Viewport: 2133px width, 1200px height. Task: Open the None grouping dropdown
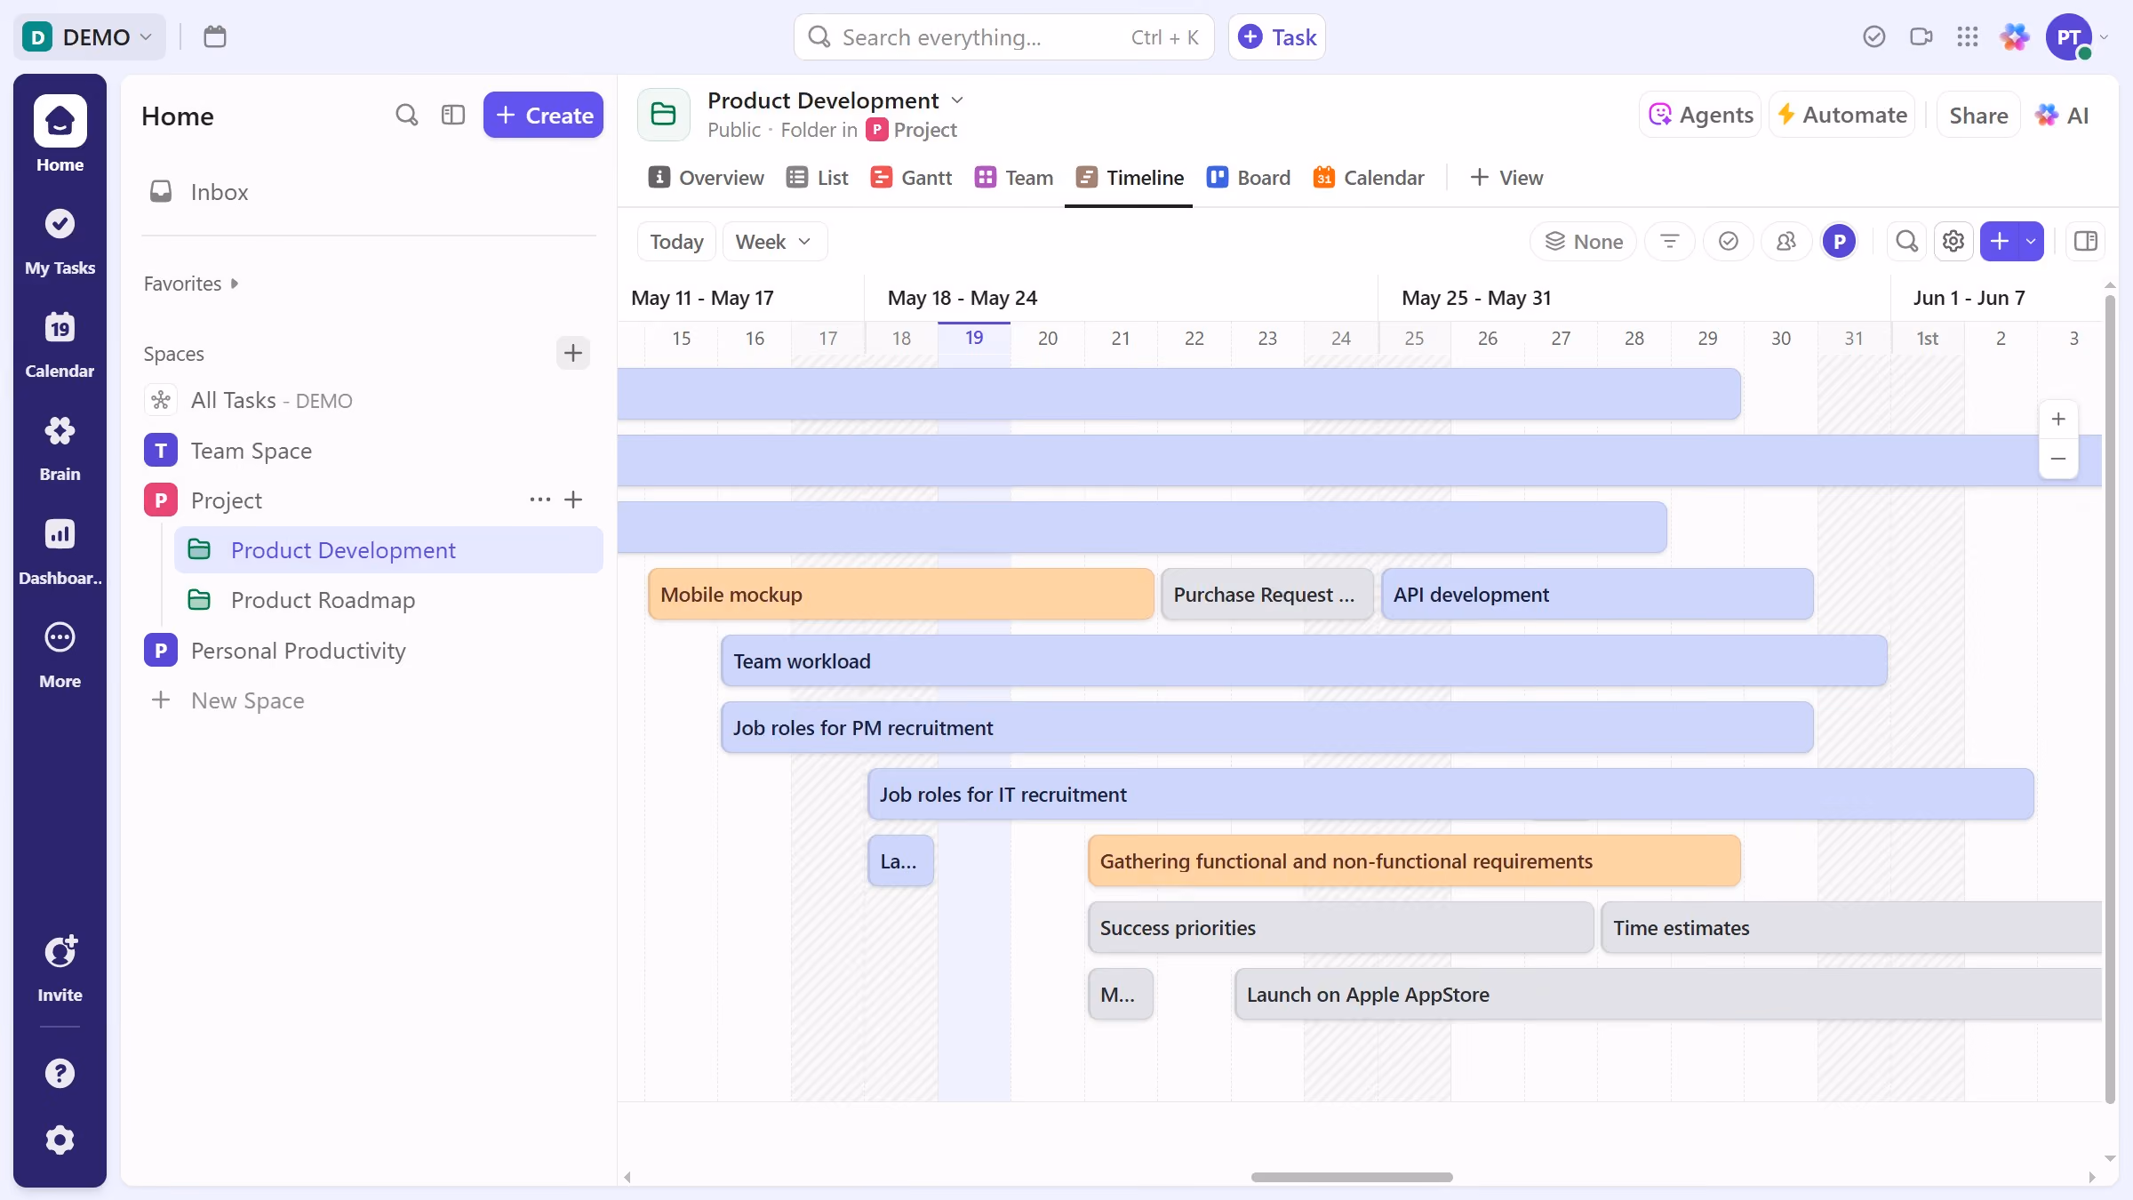[1584, 241]
